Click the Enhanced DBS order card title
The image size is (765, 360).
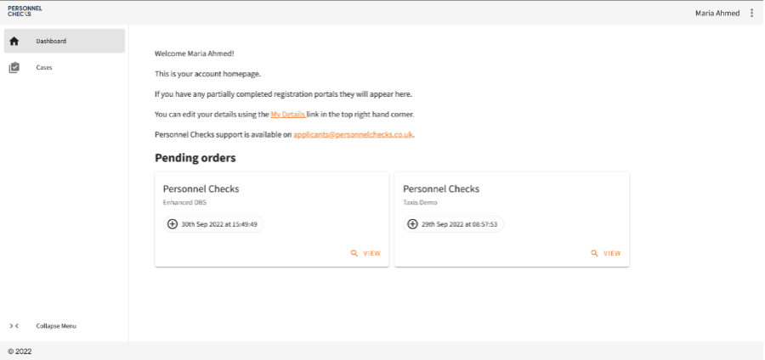pos(201,188)
